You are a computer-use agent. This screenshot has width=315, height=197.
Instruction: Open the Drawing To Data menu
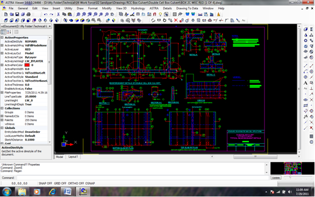(x=187, y=8)
